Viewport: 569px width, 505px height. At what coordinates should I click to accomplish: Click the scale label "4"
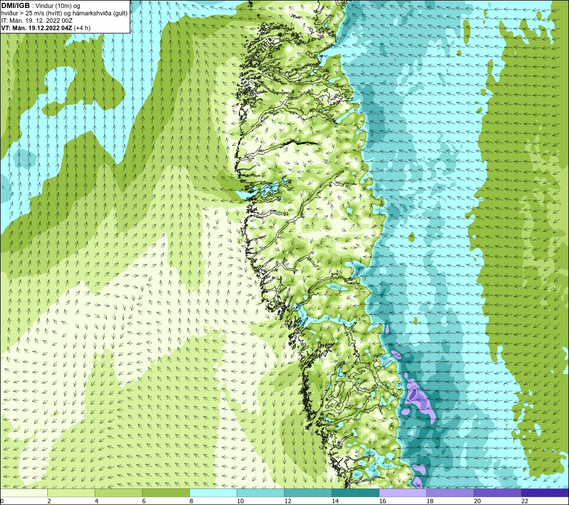pyautogui.click(x=97, y=501)
